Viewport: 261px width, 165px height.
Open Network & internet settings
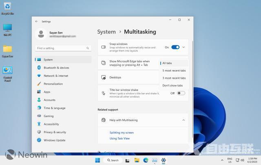55,76
